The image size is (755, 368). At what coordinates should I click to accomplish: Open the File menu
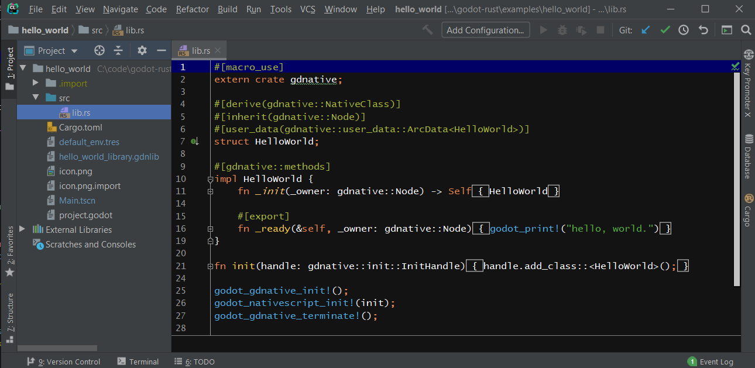(35, 9)
